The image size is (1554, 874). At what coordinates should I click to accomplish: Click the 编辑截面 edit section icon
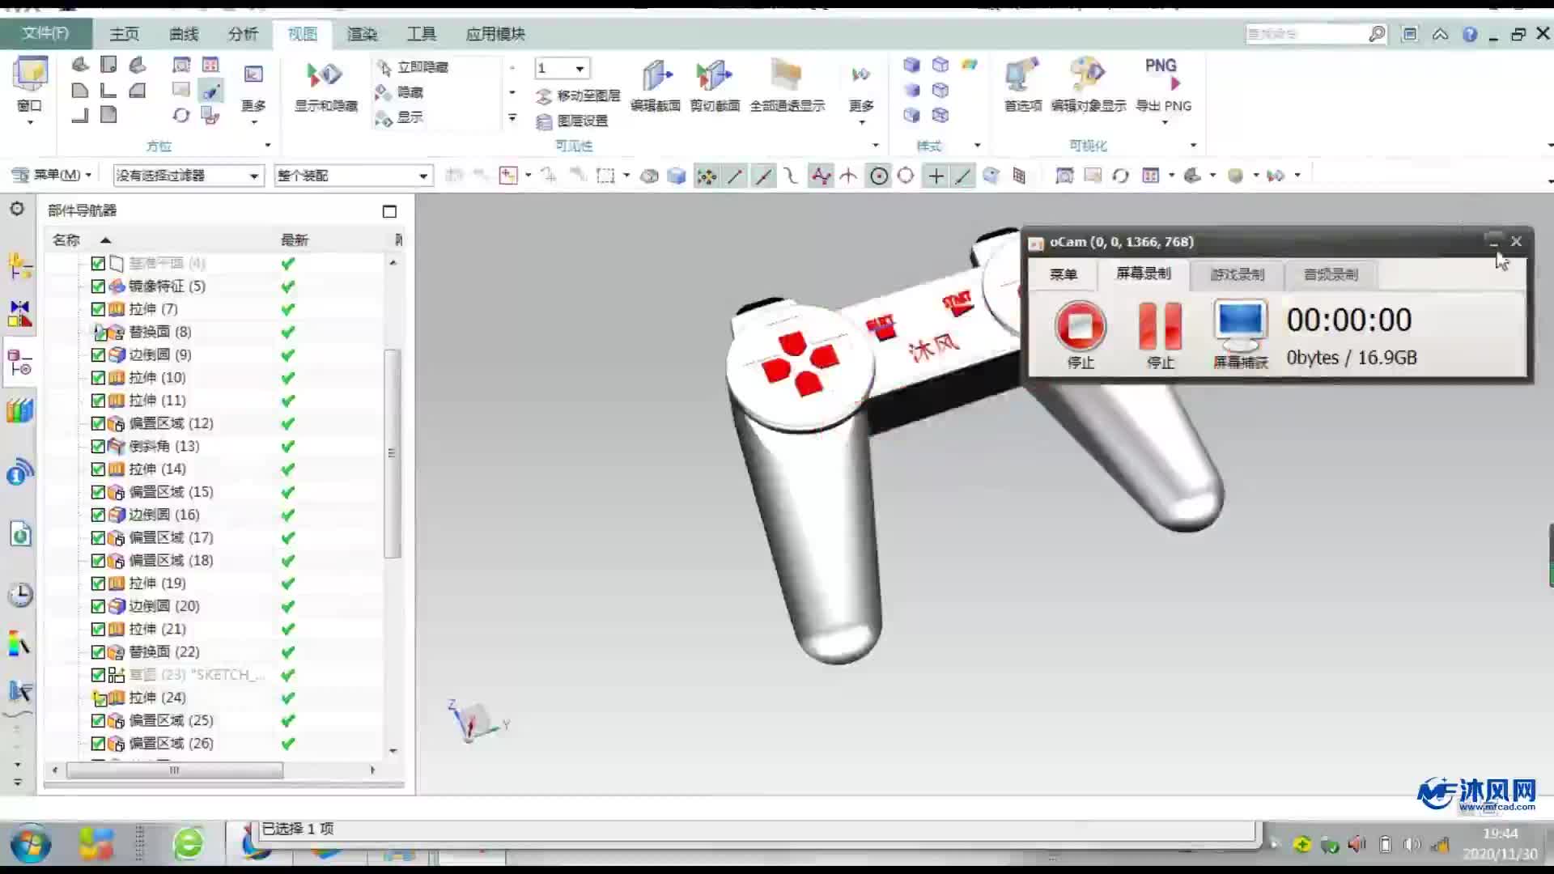656,75
